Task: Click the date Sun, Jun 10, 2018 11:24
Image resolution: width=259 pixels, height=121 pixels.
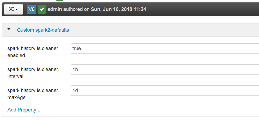Action: click(x=118, y=9)
